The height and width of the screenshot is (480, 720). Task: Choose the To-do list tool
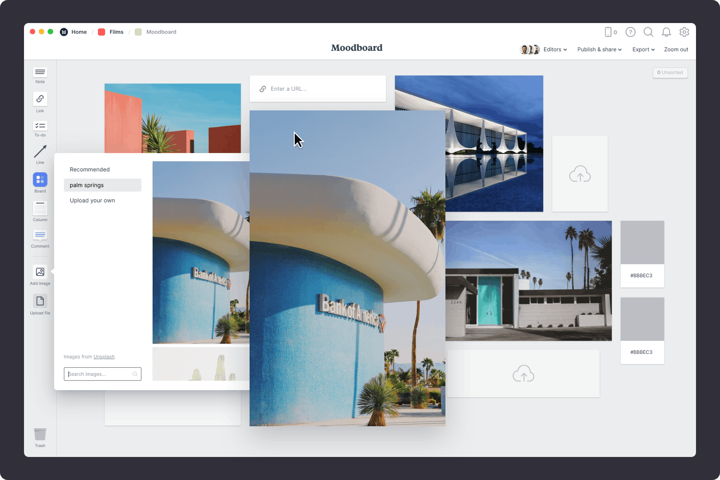(x=40, y=126)
